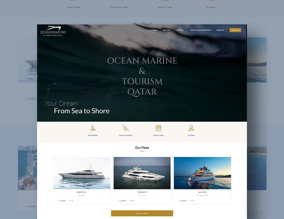284x219 pixels.
Task: Open the TRANQUILITY yacht image
Action: pyautogui.click(x=142, y=173)
